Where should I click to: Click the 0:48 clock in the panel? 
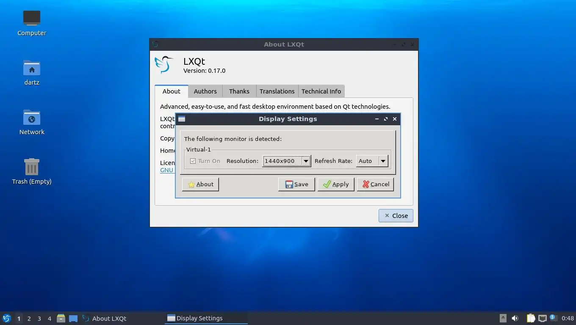568,318
